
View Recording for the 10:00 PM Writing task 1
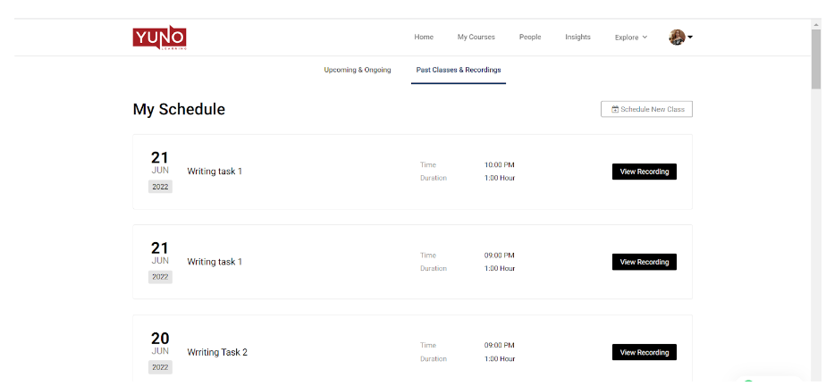point(644,172)
